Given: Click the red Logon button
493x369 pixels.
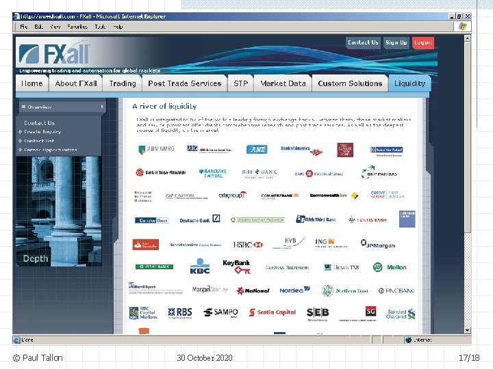Looking at the screenshot, I should click(x=423, y=42).
